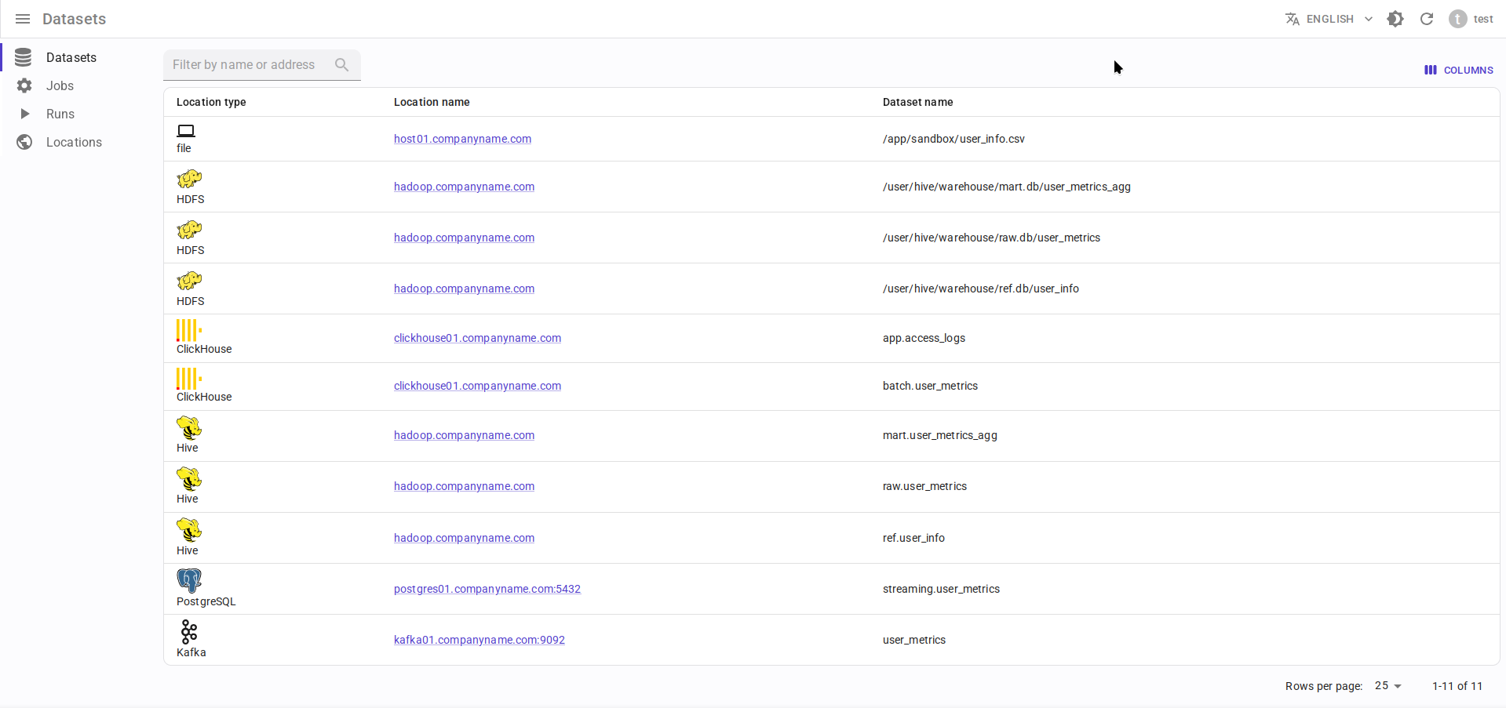Open the host01.companyname.com link

(462, 139)
